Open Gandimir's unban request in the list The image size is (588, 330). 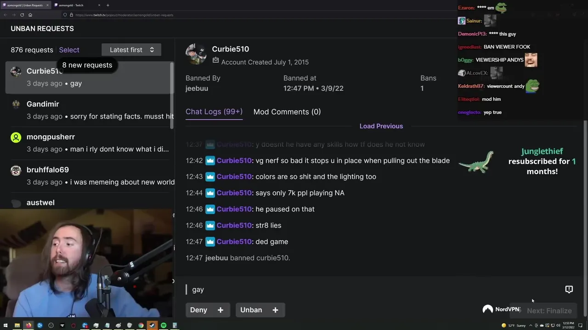(90, 110)
